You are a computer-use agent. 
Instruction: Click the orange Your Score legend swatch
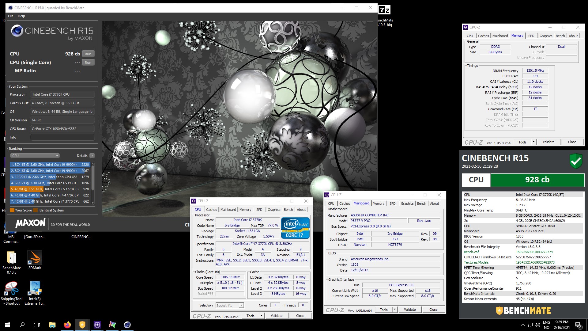12,210
